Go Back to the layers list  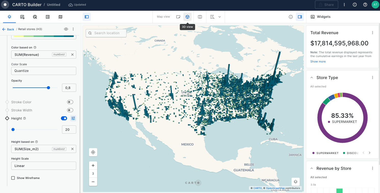(x=8, y=29)
